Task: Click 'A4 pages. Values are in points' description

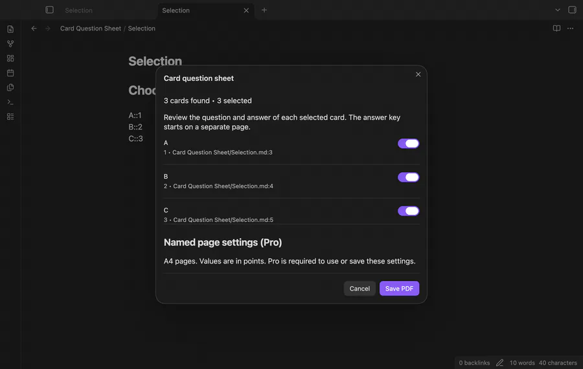Action: (290, 262)
